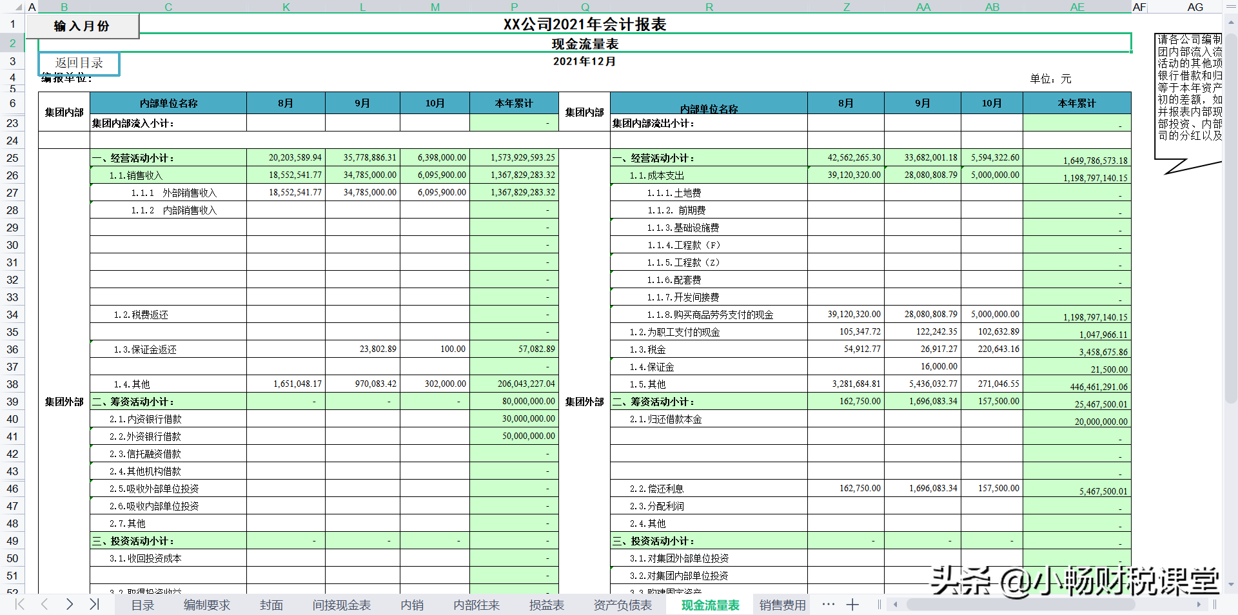The height and width of the screenshot is (615, 1238).
Task: Click the previous sheet navigation arrow
Action: [43, 605]
